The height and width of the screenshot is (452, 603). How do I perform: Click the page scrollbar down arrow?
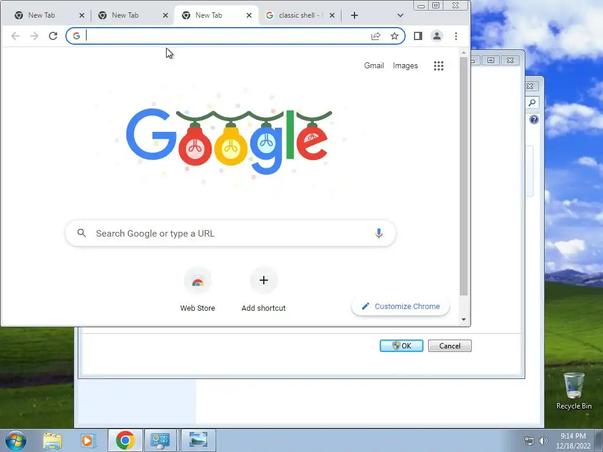pyautogui.click(x=464, y=320)
